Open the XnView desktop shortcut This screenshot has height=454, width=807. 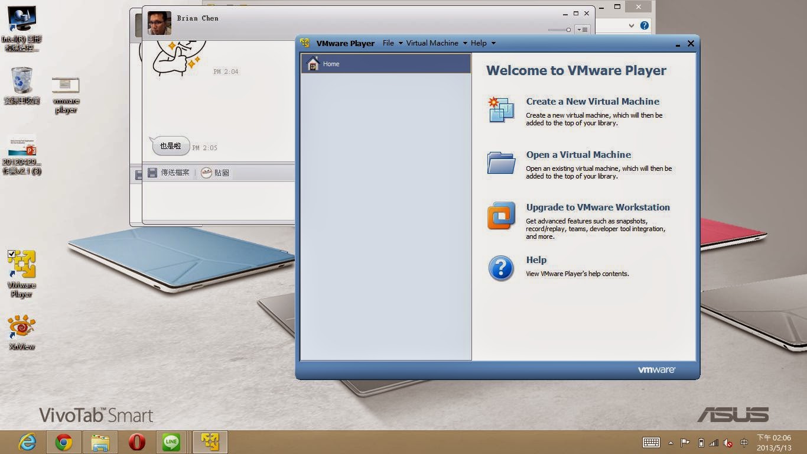(21, 333)
